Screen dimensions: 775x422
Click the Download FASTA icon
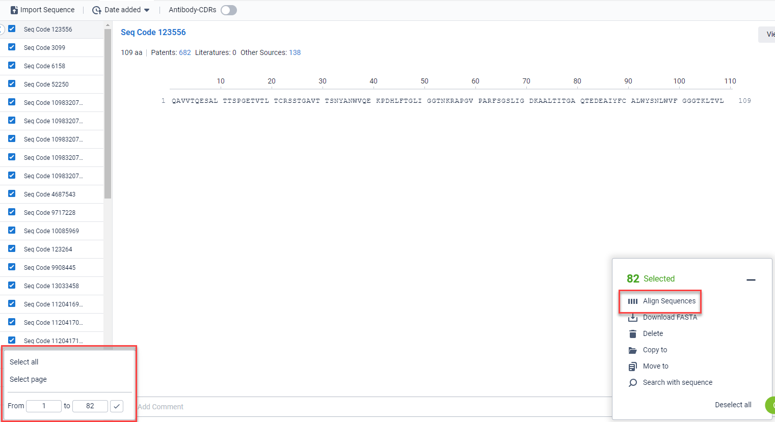(632, 318)
